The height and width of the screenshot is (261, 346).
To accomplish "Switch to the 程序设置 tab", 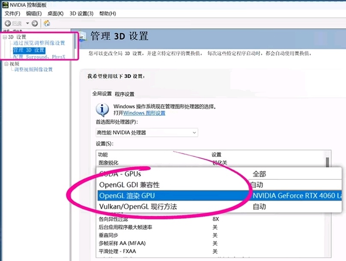I will [125, 94].
